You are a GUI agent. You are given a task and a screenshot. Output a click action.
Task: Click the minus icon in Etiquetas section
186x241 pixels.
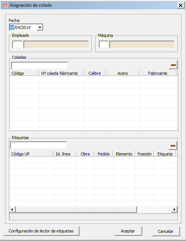click(x=173, y=145)
